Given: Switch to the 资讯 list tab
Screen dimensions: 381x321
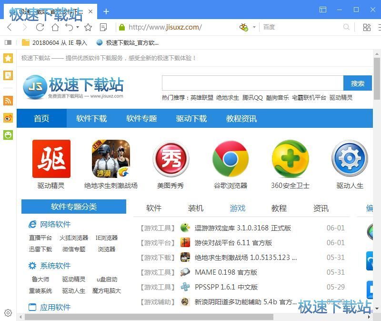Looking at the screenshot, I should (x=321, y=208).
